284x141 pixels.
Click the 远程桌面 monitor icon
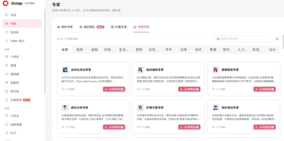(x=7, y=124)
